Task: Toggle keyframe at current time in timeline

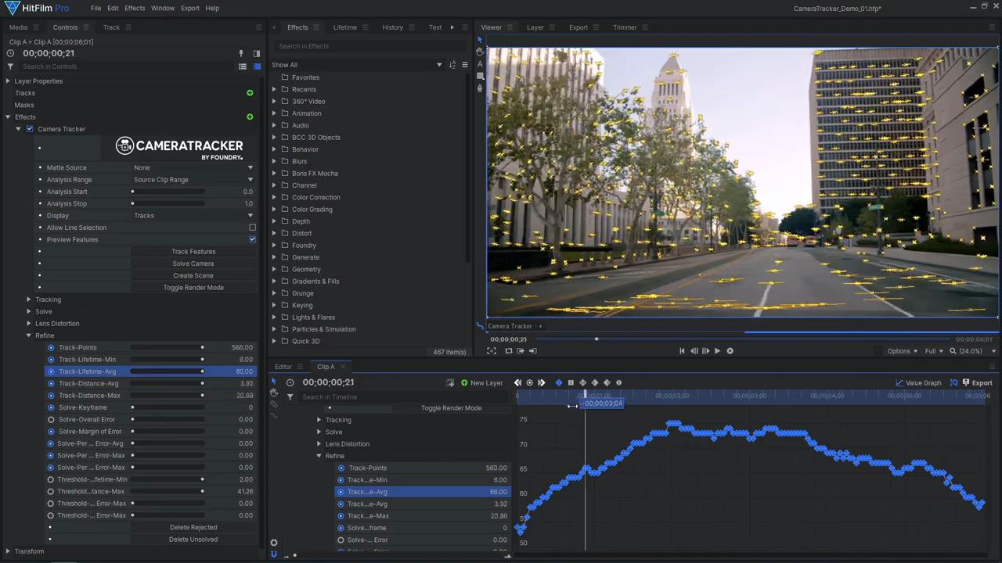Action: (529, 382)
